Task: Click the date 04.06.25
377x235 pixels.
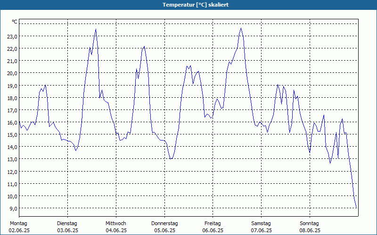Action: [116, 230]
